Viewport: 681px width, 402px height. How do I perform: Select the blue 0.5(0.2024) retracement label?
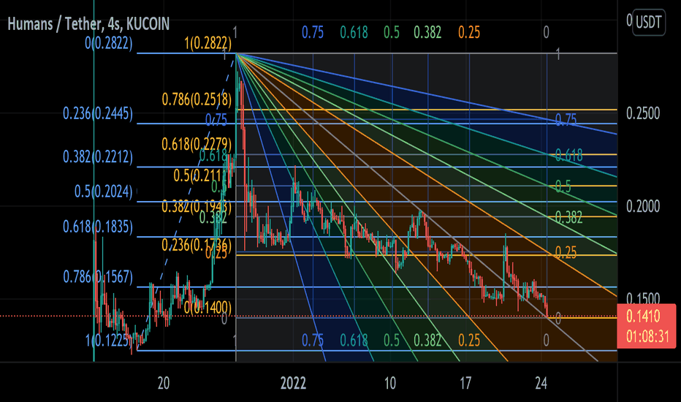(103, 191)
